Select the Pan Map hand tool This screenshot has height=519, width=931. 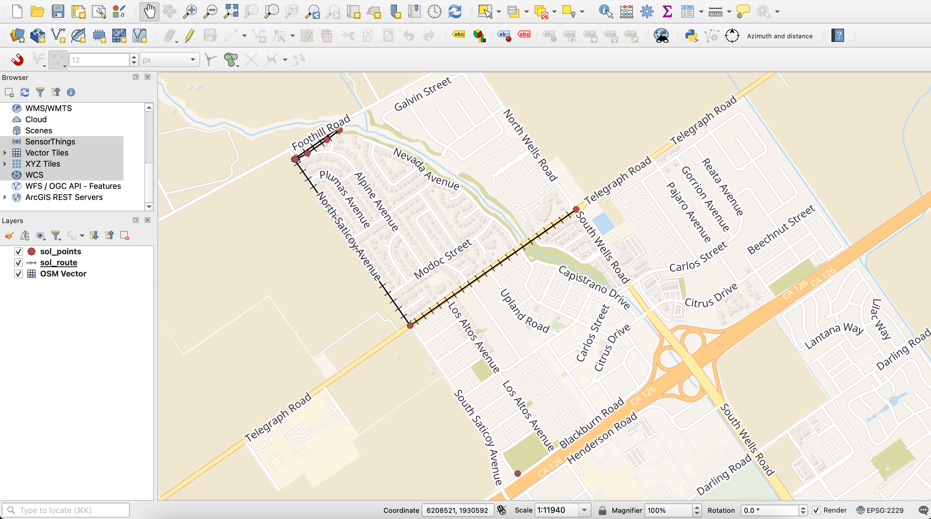149,11
